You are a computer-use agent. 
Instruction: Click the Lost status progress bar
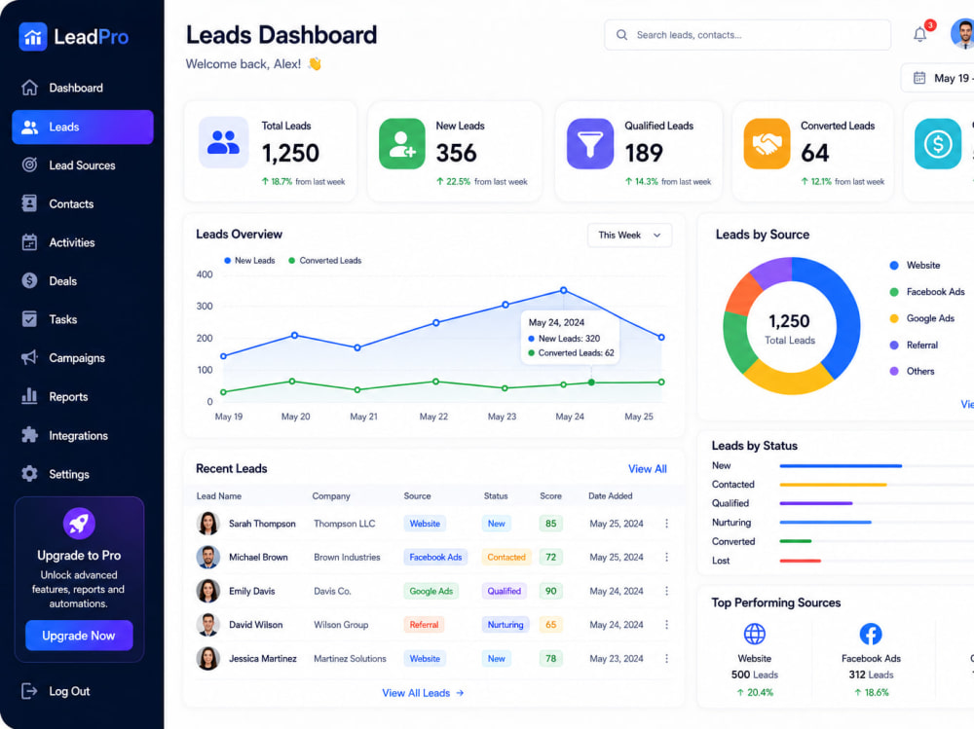tap(800, 561)
